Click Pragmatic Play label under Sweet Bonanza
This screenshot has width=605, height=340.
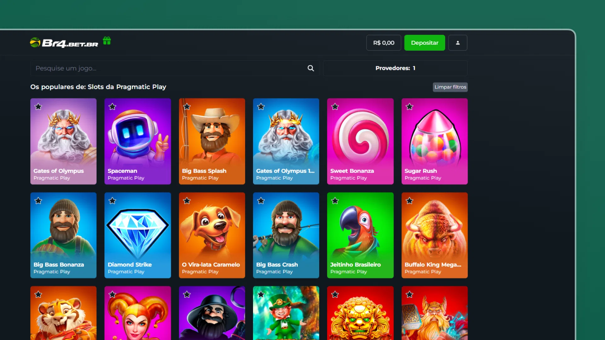point(349,178)
